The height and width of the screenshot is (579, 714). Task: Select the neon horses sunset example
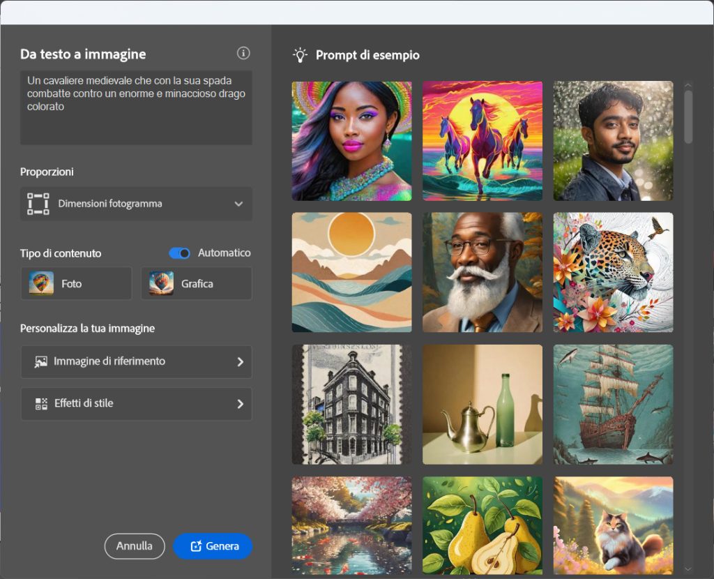pos(483,141)
